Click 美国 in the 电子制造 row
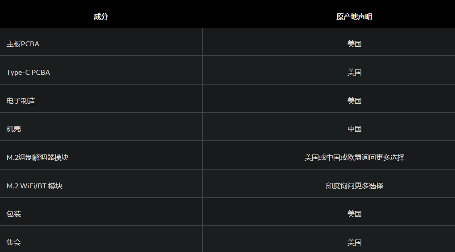Viewport: 455px width, 252px height. pos(354,101)
